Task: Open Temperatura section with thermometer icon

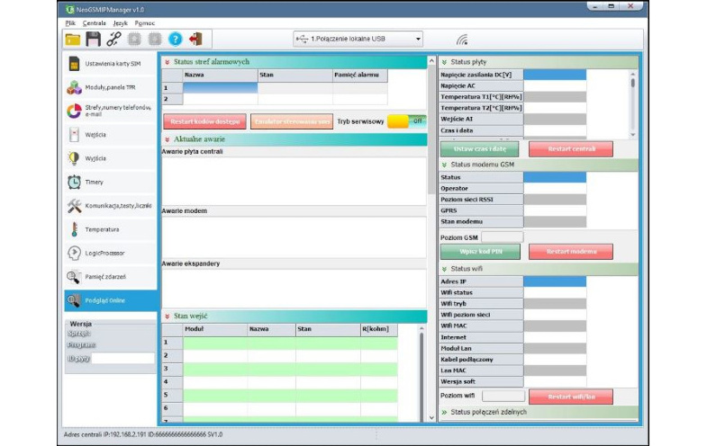Action: point(111,229)
